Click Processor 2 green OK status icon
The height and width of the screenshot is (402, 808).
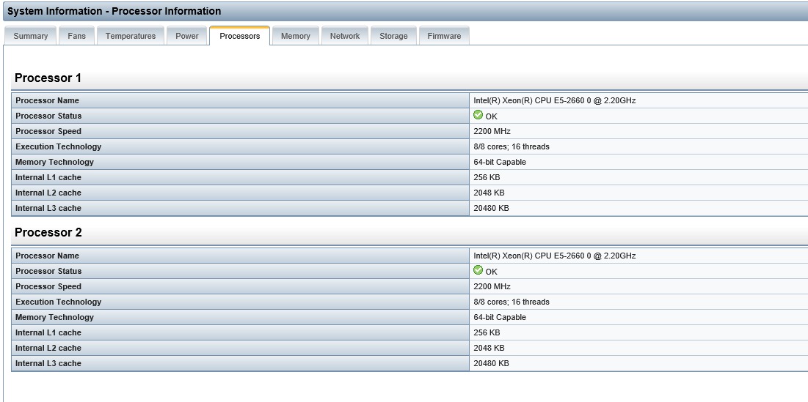pos(478,270)
